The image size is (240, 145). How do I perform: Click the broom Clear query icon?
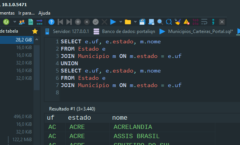coord(178,22)
